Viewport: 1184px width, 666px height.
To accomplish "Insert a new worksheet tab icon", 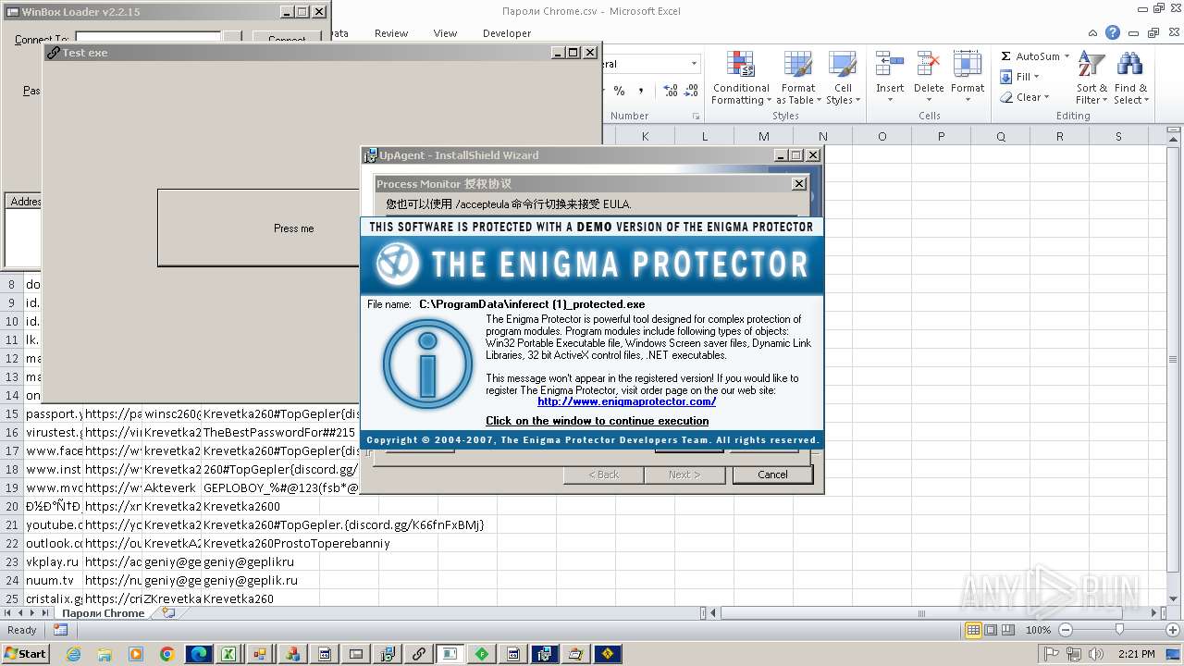I will (167, 612).
